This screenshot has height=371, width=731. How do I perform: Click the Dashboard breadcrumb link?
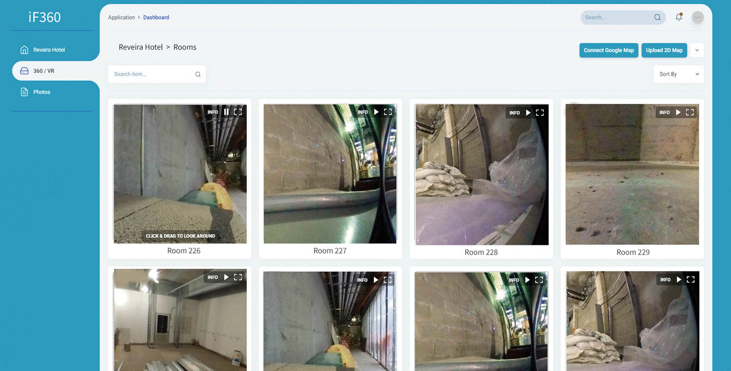point(156,17)
